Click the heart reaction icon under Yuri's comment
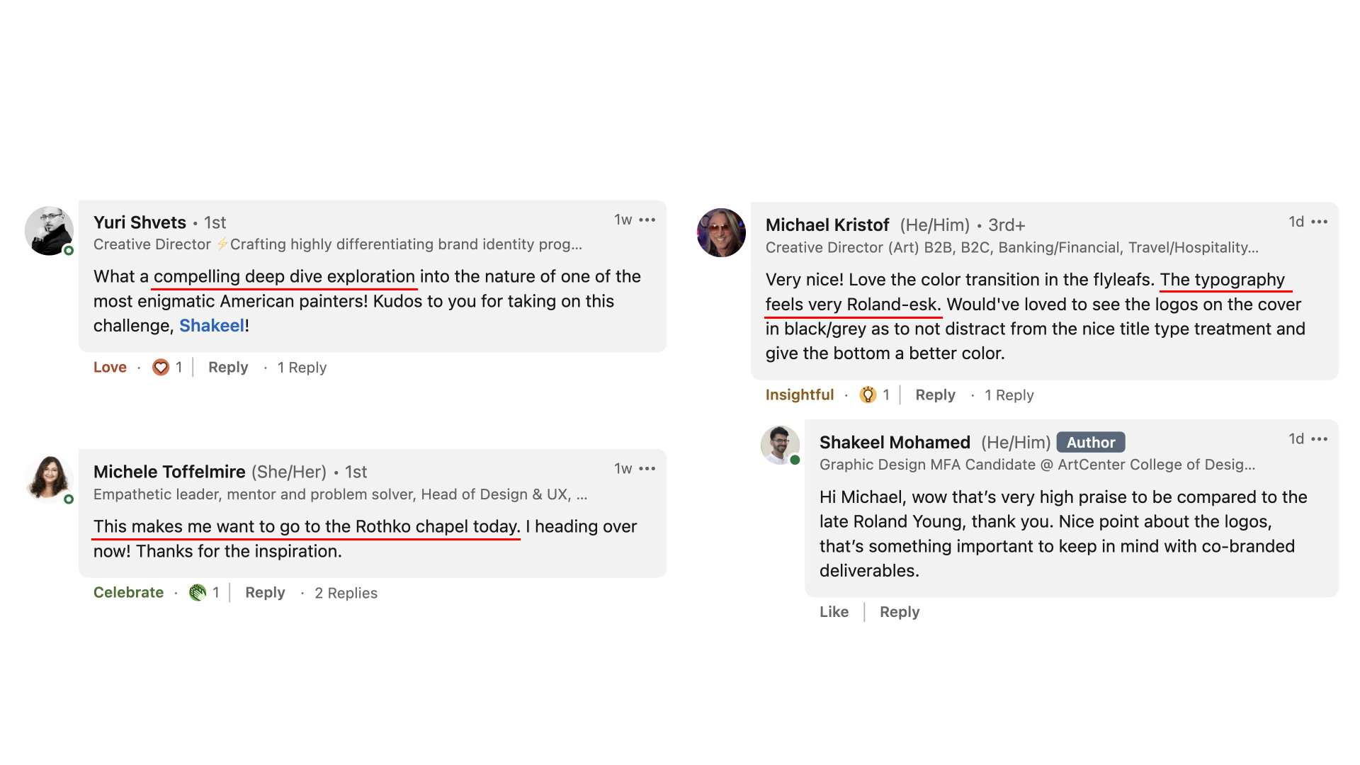Viewport: 1360px width, 765px height. tap(161, 368)
